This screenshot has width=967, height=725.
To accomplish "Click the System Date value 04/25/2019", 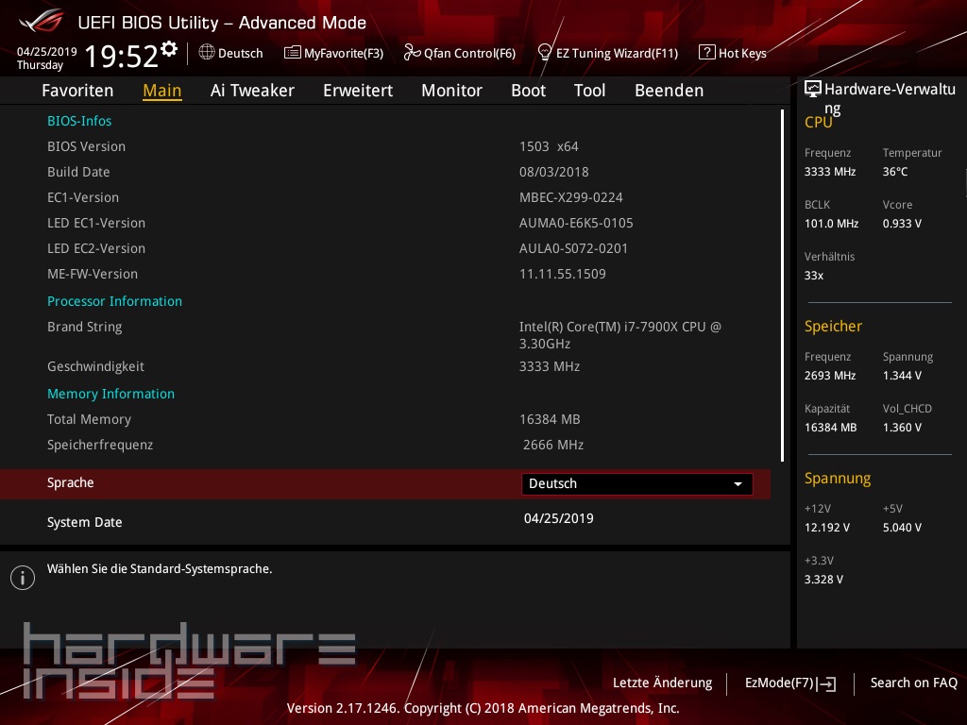I will (559, 518).
